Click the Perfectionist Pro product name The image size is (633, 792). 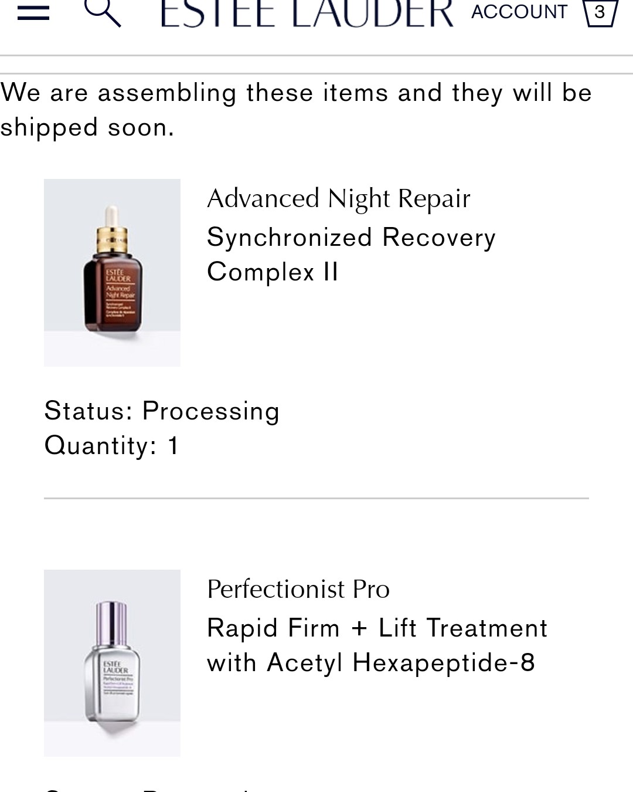click(x=298, y=589)
